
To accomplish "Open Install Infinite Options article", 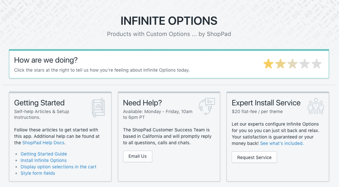I will coord(43,160).
